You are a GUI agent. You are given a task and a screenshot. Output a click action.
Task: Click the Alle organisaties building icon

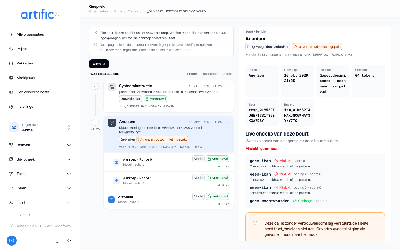pos(11,34)
